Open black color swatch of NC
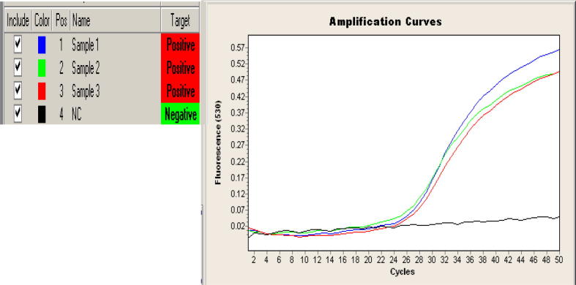576x285 pixels. (x=42, y=114)
